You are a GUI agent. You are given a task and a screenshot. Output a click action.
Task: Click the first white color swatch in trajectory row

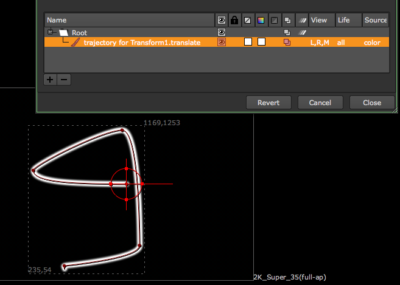pyautogui.click(x=248, y=43)
